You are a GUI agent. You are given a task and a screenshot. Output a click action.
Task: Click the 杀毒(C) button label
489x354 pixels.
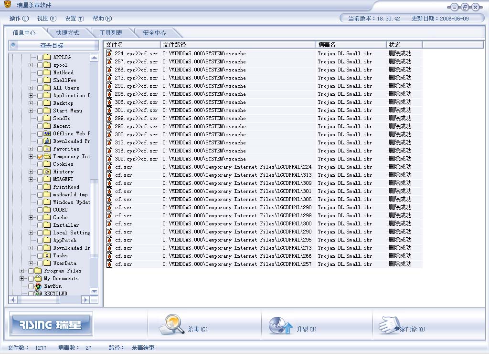[x=198, y=329]
